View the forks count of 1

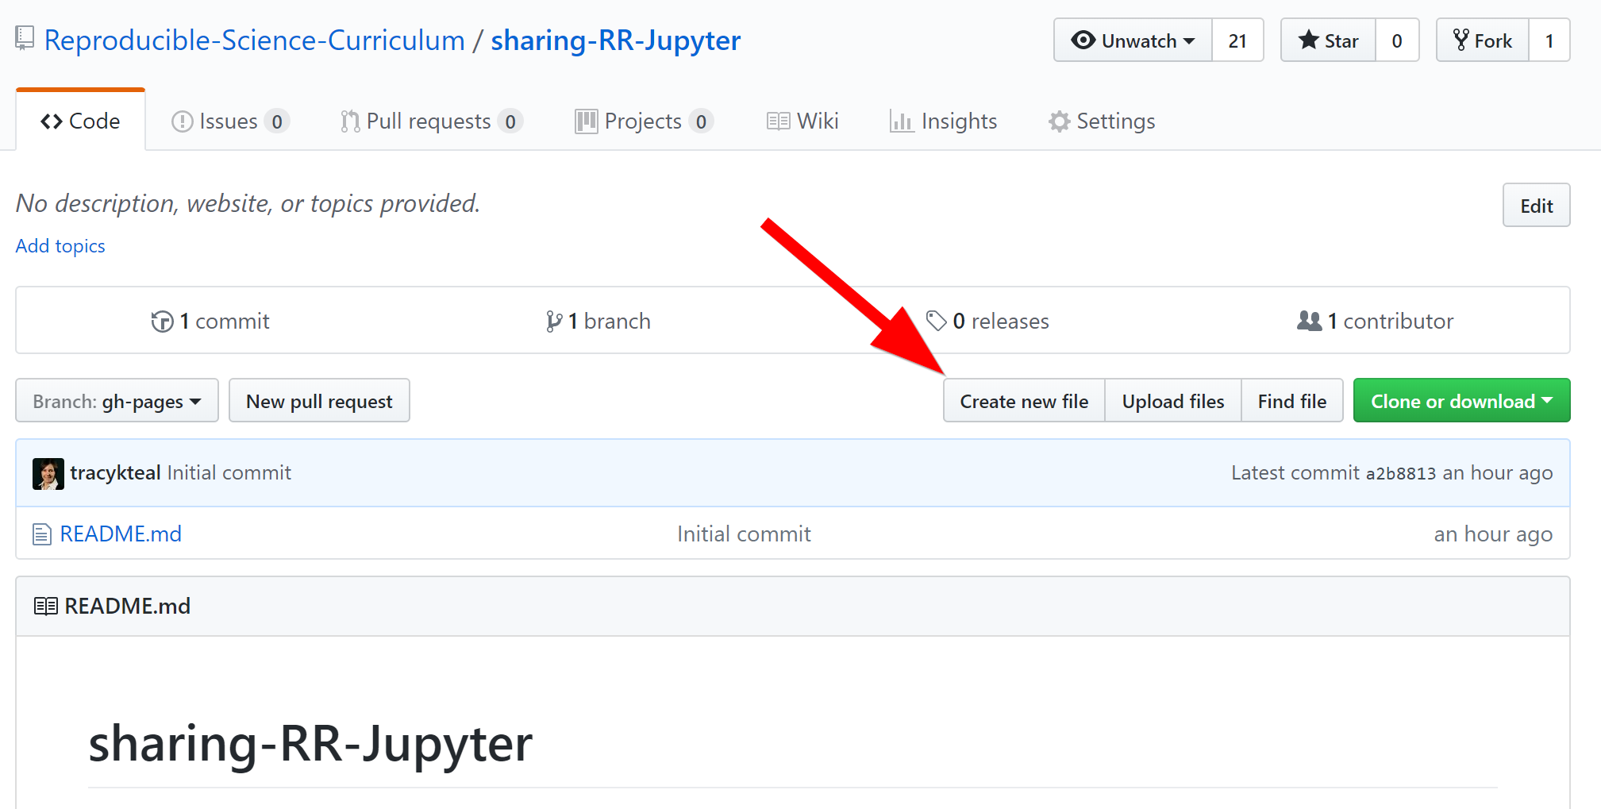(1549, 40)
